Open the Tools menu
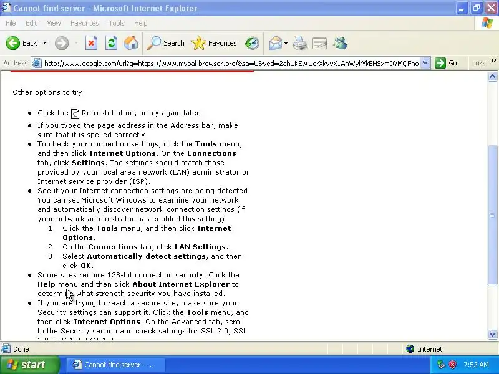 (x=117, y=23)
